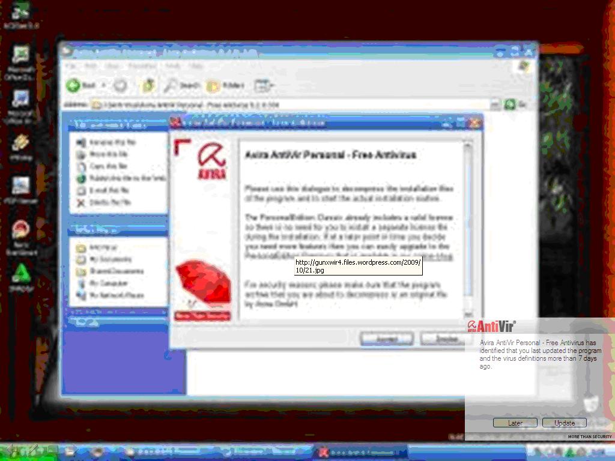Expand the Details section in task pane
This screenshot has width=615, height=461.
(118, 322)
